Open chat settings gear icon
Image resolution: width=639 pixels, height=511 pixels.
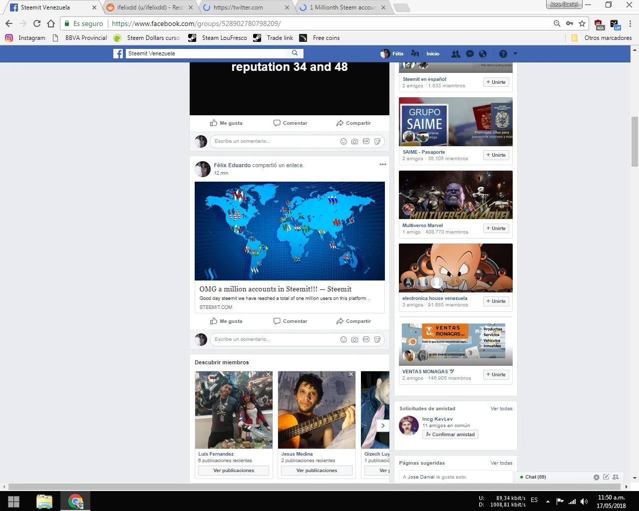click(596, 477)
